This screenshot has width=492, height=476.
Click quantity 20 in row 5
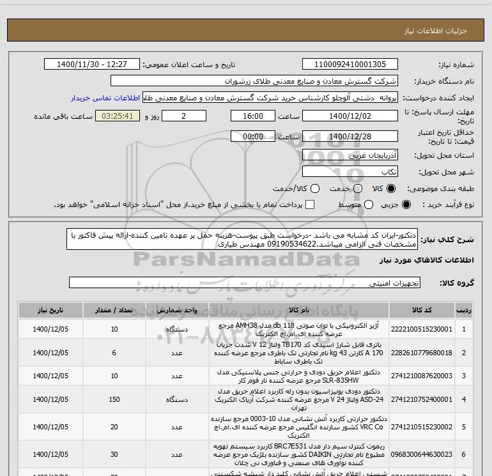coord(114,427)
